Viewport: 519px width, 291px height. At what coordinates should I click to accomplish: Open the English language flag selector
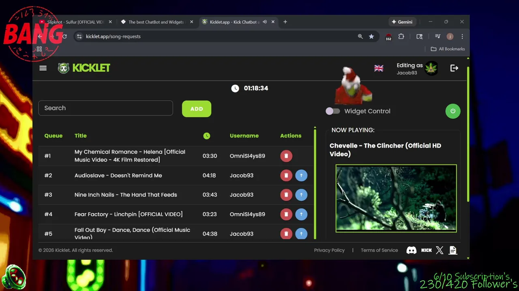tap(379, 68)
